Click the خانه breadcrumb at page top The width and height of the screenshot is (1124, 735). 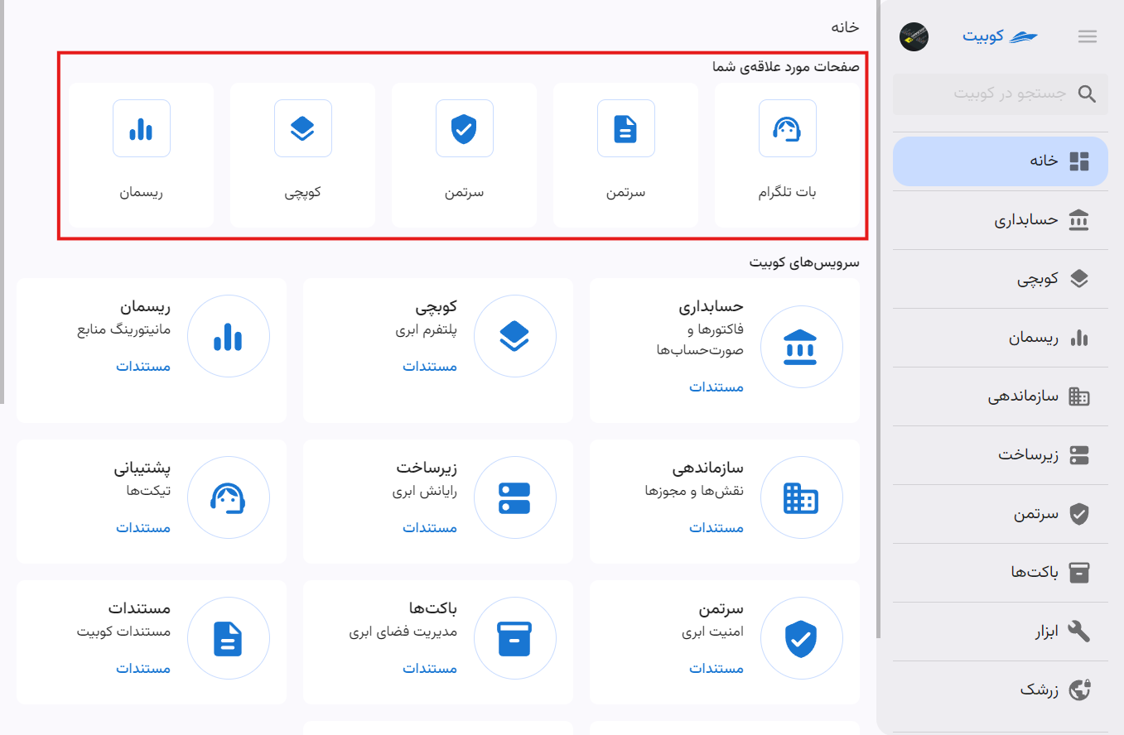[x=846, y=26]
